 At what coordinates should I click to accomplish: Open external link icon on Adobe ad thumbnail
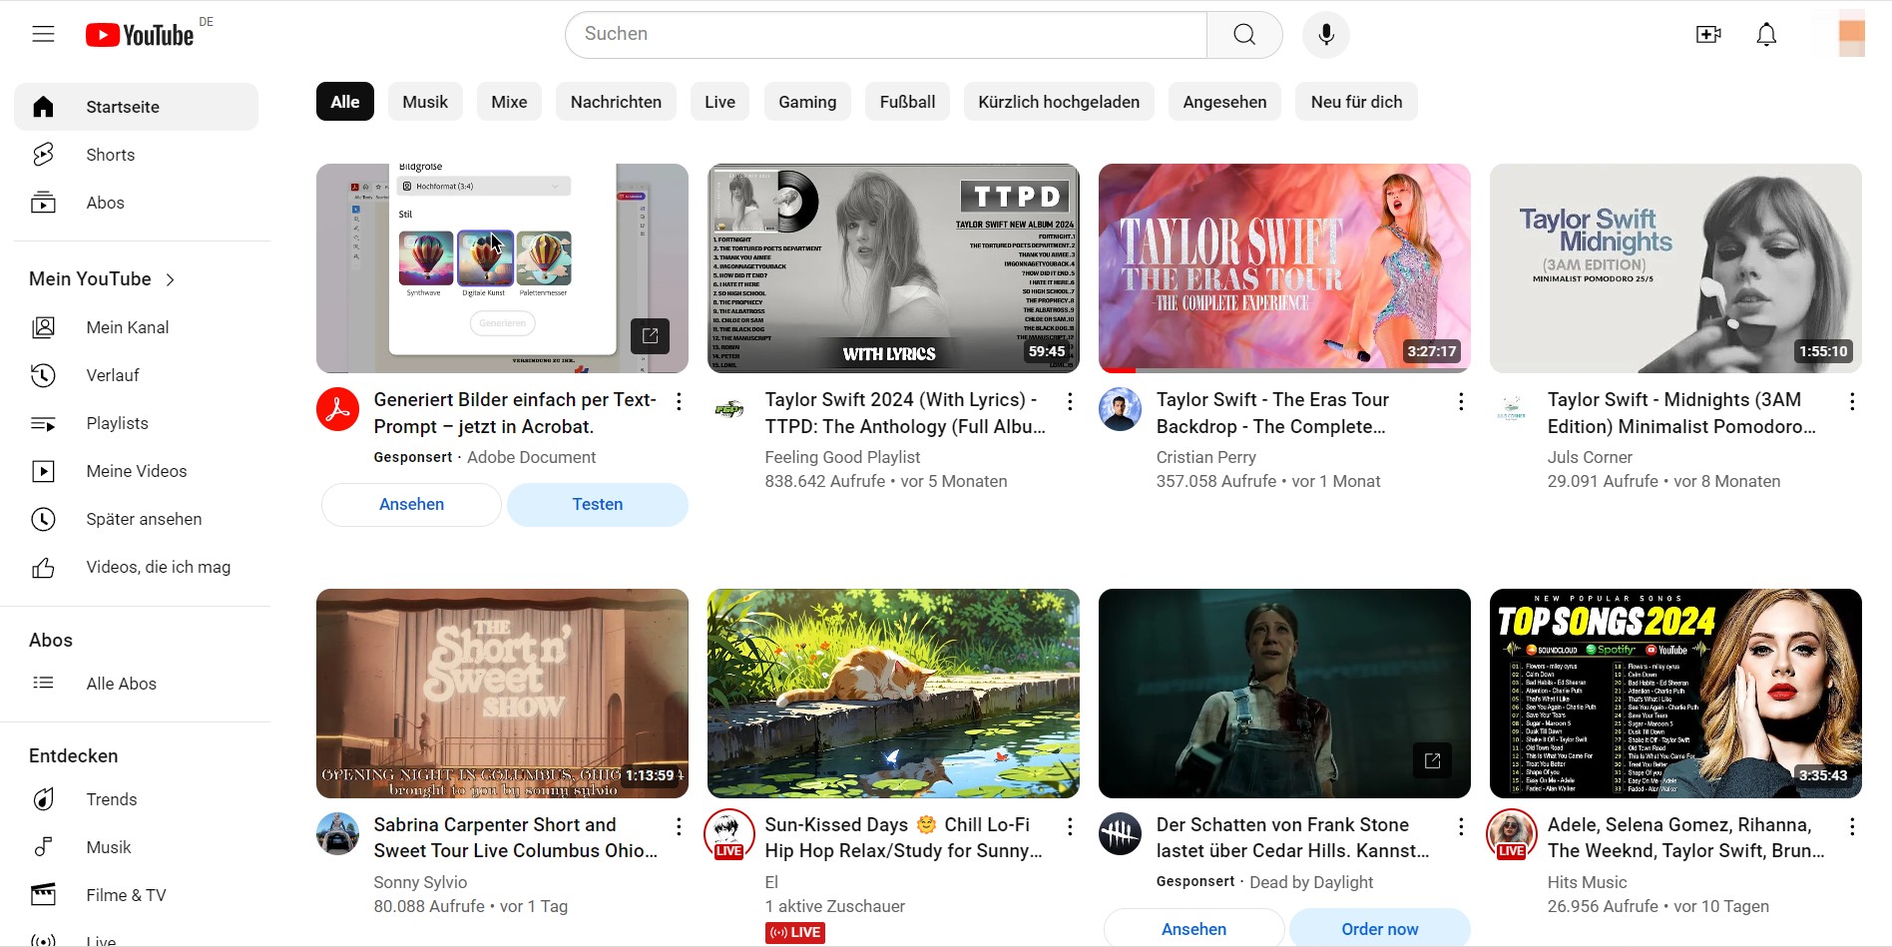coord(650,336)
